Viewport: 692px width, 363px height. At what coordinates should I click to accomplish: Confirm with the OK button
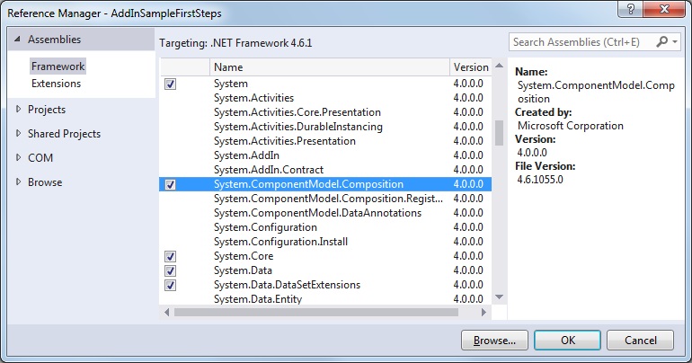coord(568,340)
